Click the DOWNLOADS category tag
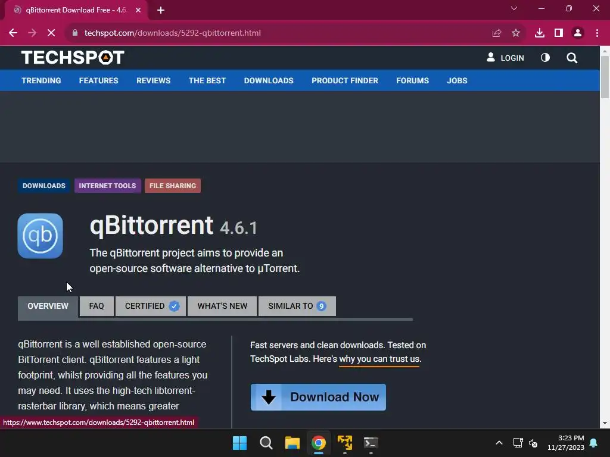 click(44, 186)
